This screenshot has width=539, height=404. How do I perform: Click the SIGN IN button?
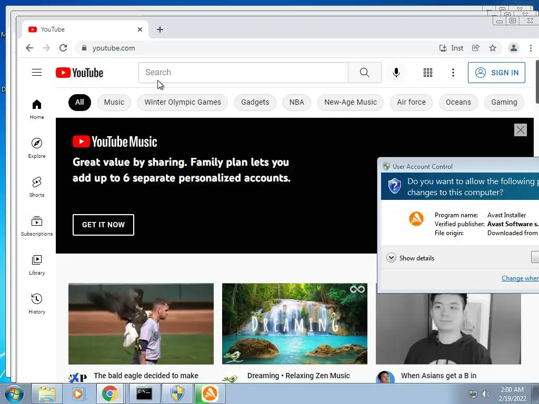click(496, 73)
